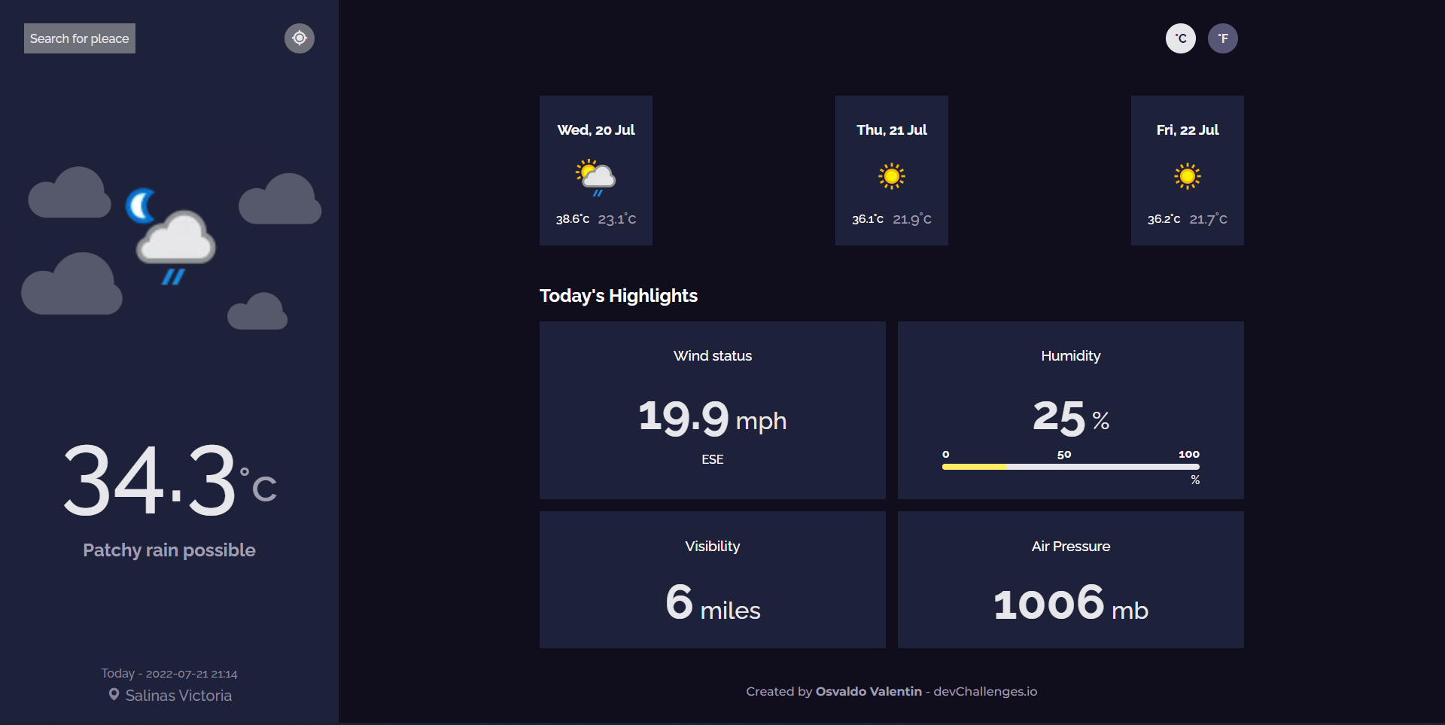Toggle temperature units to Celsius
The width and height of the screenshot is (1445, 725).
pos(1180,38)
